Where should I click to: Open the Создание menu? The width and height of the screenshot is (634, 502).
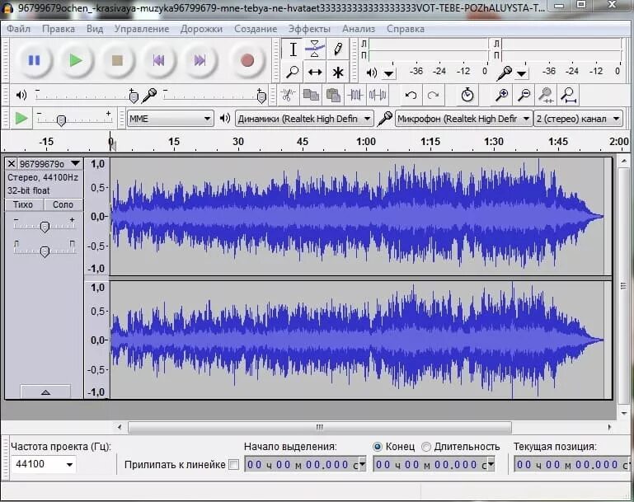256,29
